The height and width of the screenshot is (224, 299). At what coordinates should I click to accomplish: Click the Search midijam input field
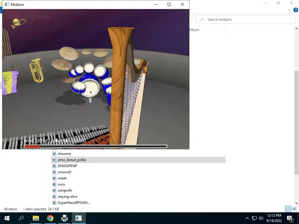pos(246,20)
